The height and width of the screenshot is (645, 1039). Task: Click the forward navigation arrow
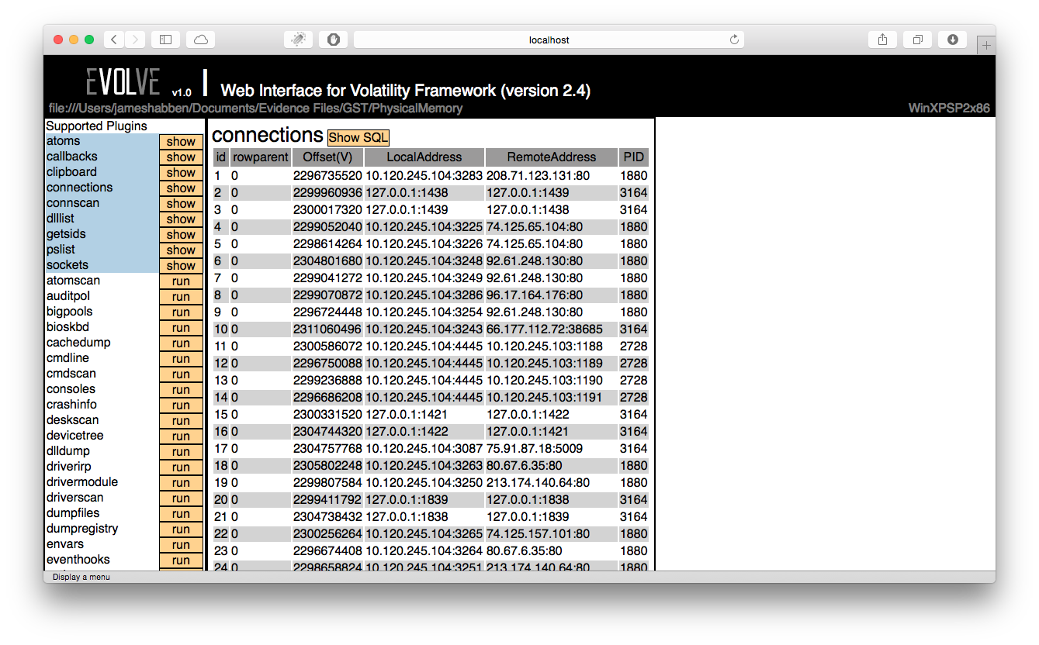[135, 40]
